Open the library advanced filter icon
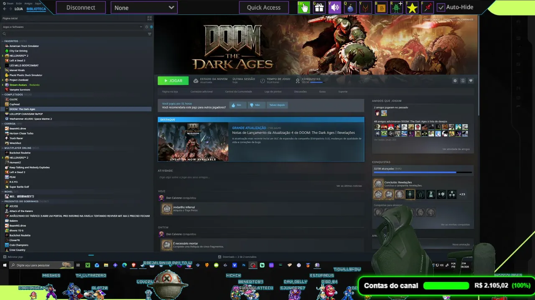 click(x=150, y=34)
